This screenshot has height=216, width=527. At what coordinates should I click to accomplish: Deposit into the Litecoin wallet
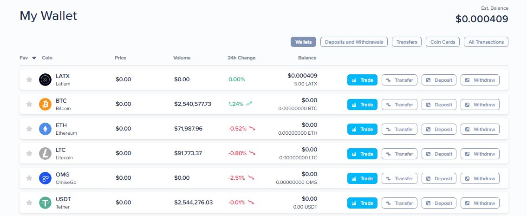coord(439,154)
